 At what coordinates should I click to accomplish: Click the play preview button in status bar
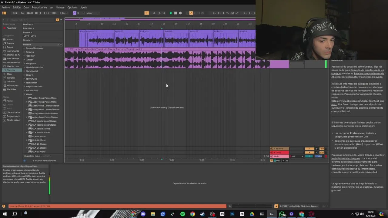(230, 206)
